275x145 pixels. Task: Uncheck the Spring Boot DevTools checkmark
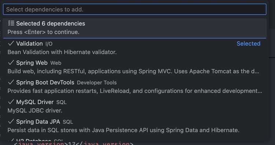tap(11, 82)
